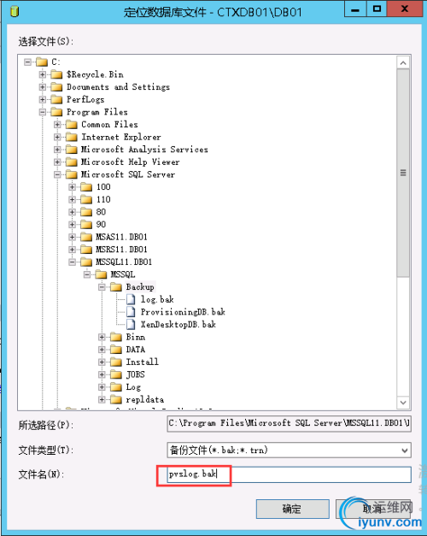Click the database icon in title bar
The width and height of the screenshot is (427, 536).
(15, 11)
